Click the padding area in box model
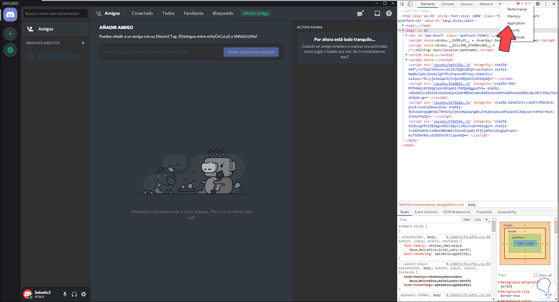Viewport: 559px width, 302px height. pyautogui.click(x=525, y=243)
